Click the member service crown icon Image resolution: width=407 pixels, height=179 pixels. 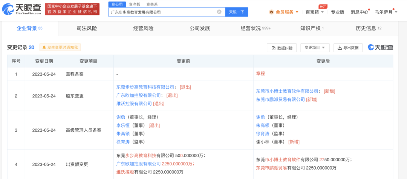coord(272,12)
